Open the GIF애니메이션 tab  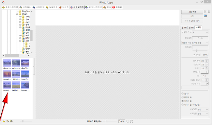pyautogui.click(x=93, y=7)
